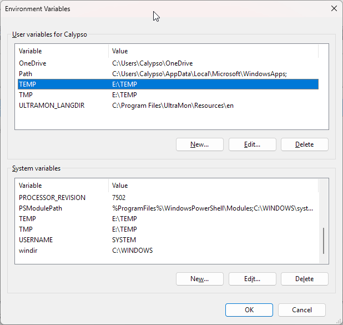The height and width of the screenshot is (325, 343).
Task: Select the USERNAME system variable
Action: click(x=168, y=240)
